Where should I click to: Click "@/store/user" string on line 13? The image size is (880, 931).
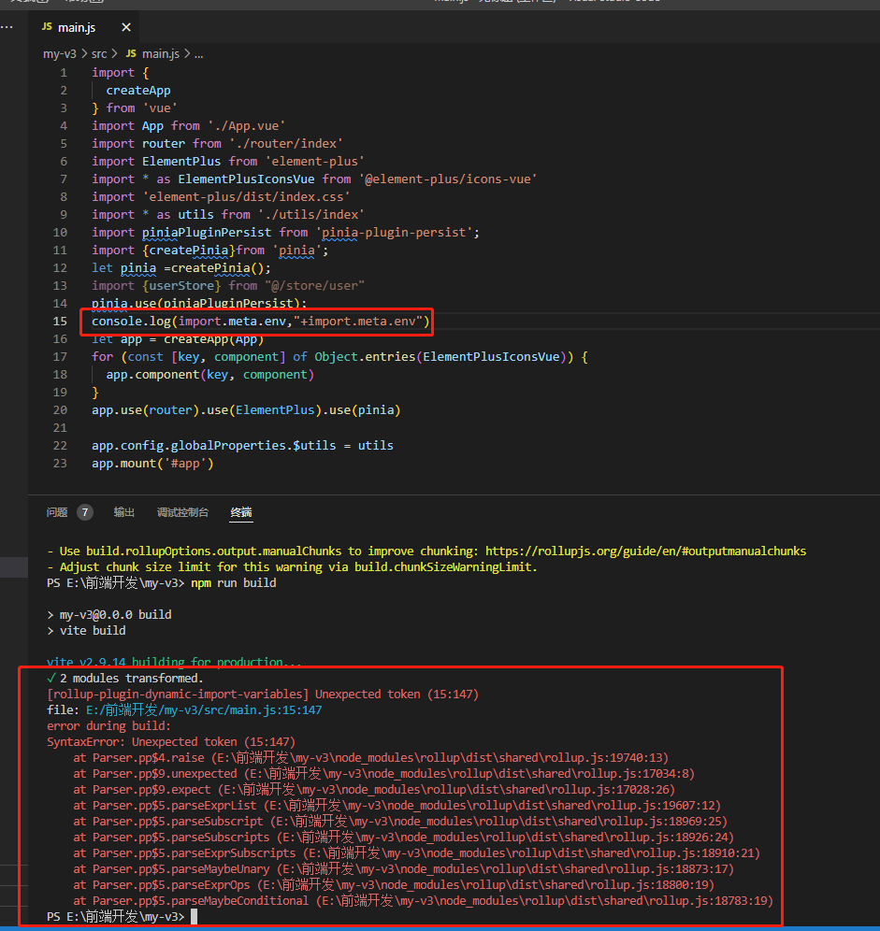tap(315, 286)
